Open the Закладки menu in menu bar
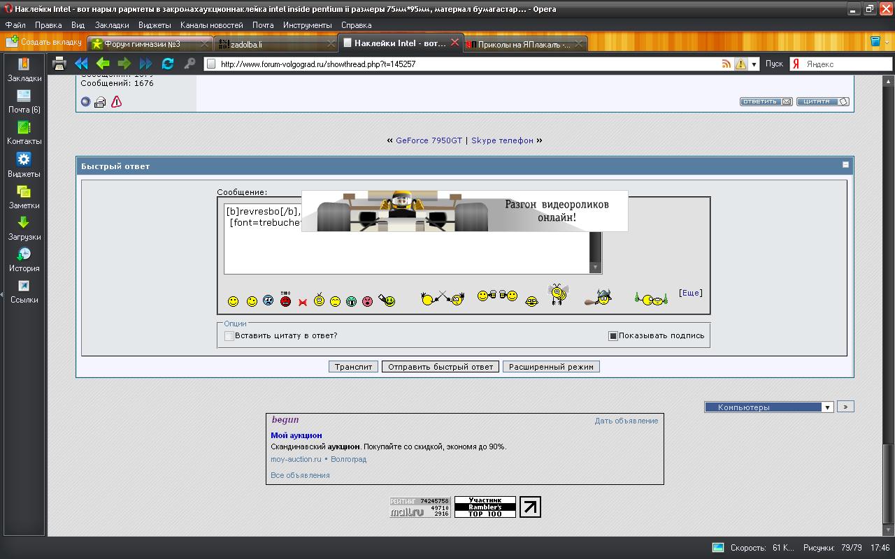The image size is (895, 559). coord(112,24)
